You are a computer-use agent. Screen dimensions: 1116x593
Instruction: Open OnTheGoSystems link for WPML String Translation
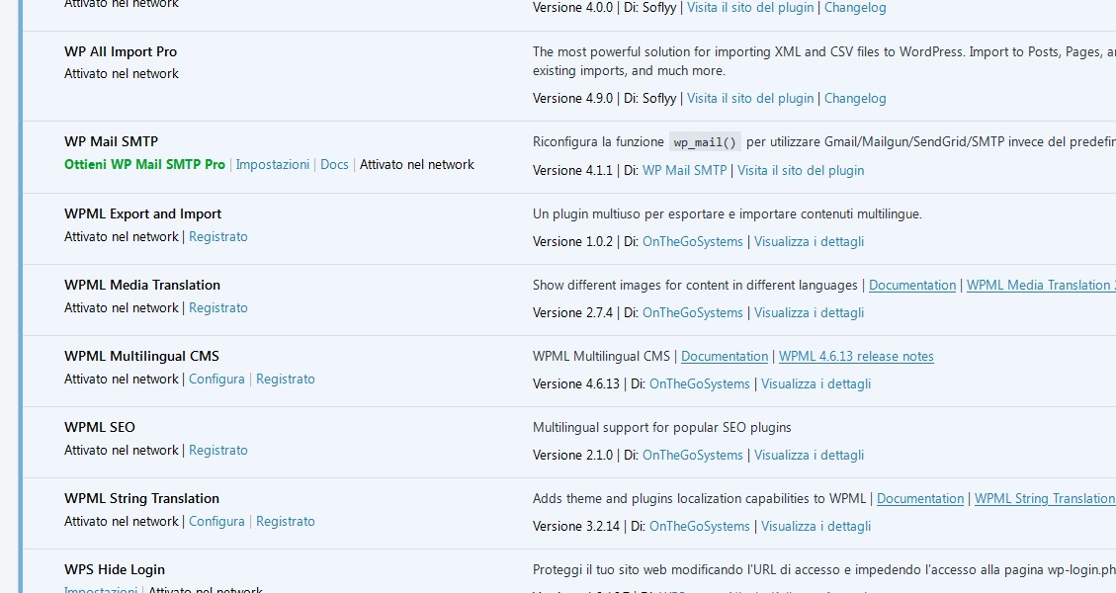[x=700, y=526]
